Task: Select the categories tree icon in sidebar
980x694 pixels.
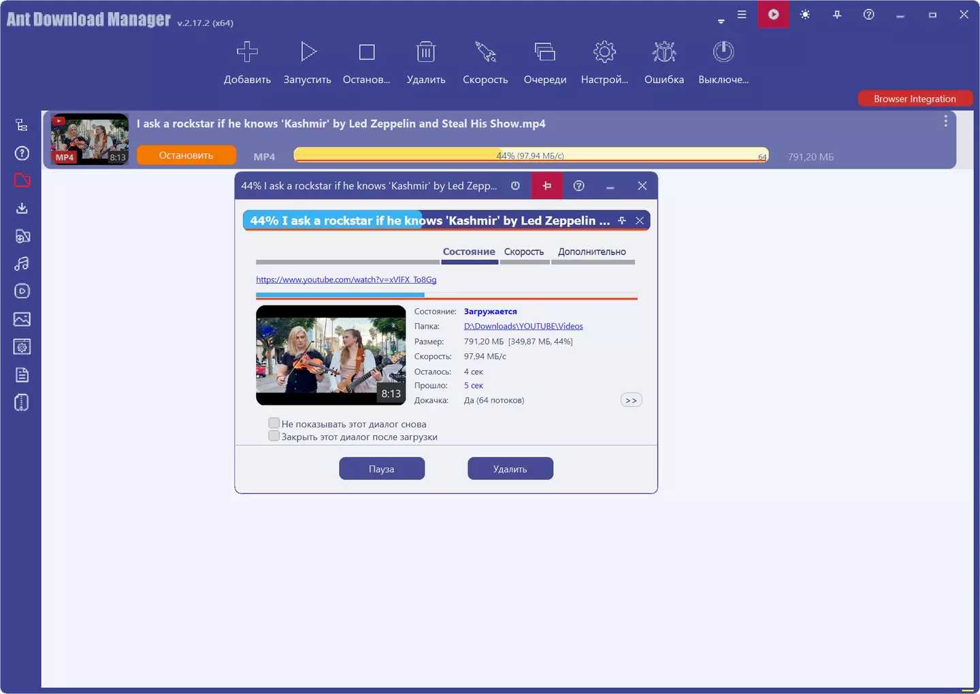Action: [22, 125]
